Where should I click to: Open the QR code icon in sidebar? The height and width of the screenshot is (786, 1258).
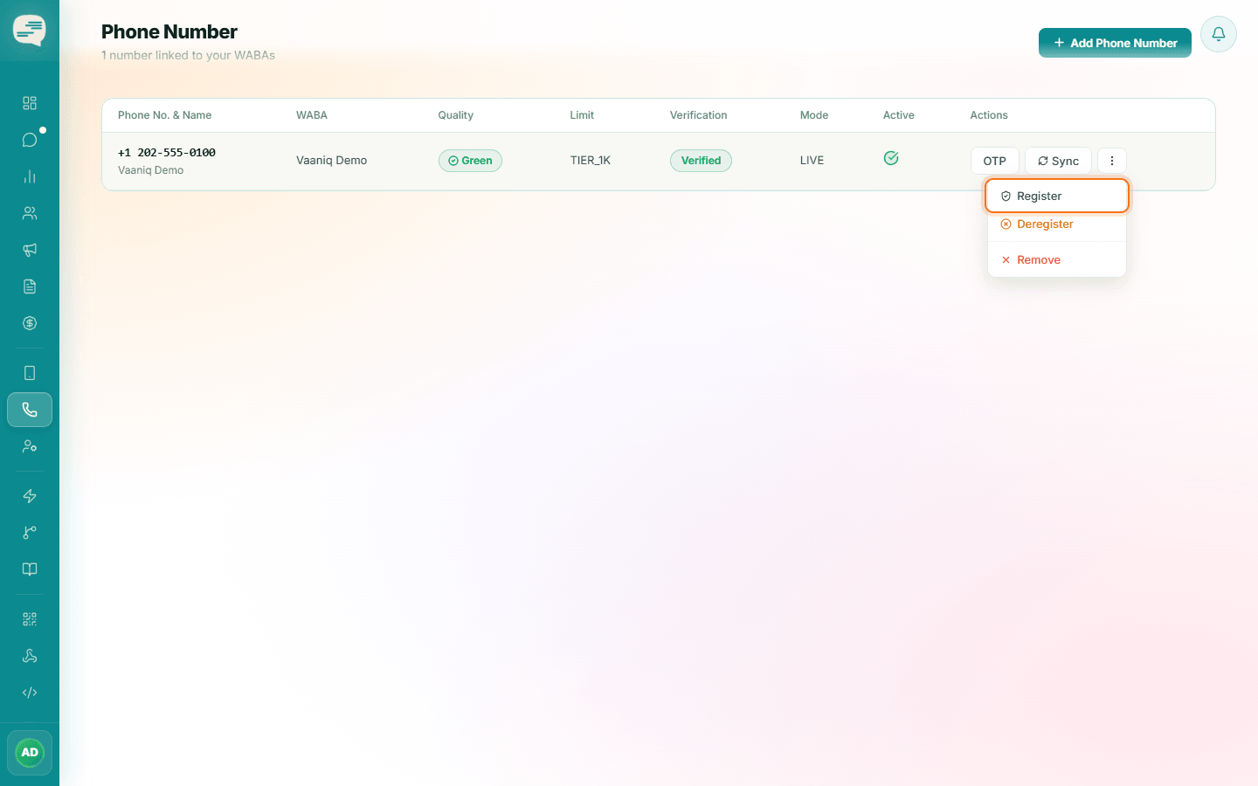(x=30, y=619)
